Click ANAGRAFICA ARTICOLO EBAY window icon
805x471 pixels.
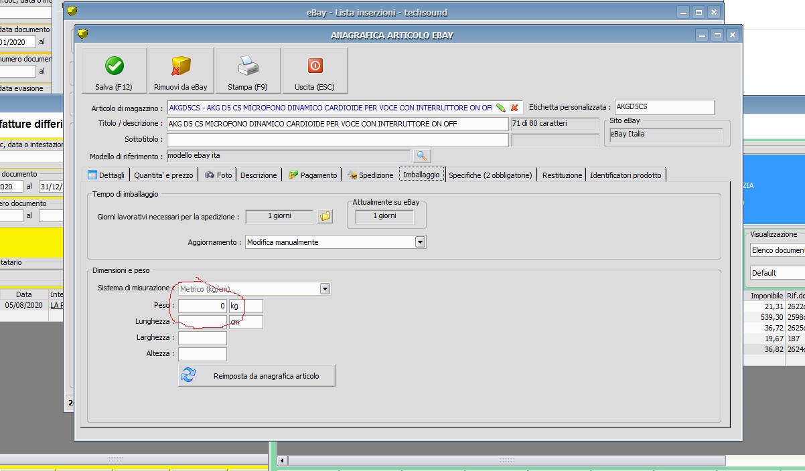[x=83, y=34]
